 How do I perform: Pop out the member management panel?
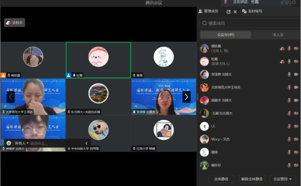click(228, 12)
